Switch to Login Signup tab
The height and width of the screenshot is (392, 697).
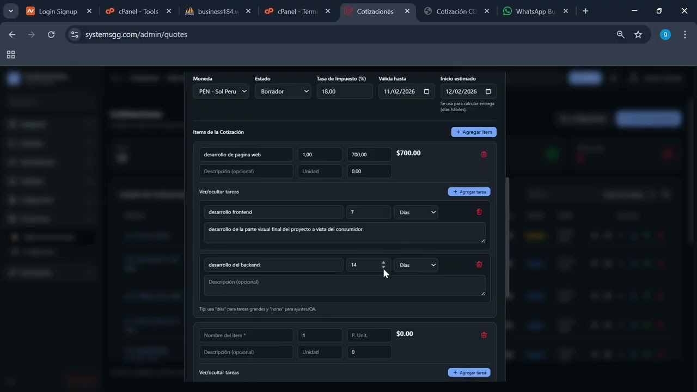pos(58,11)
